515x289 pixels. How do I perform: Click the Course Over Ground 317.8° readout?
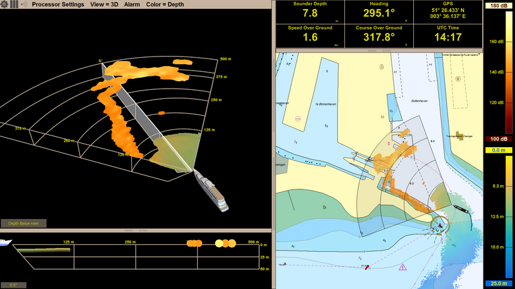[x=379, y=36]
